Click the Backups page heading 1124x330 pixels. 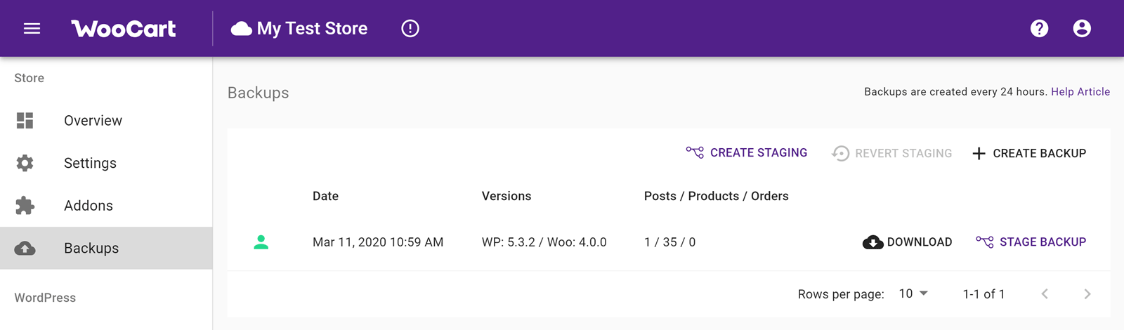(x=258, y=93)
